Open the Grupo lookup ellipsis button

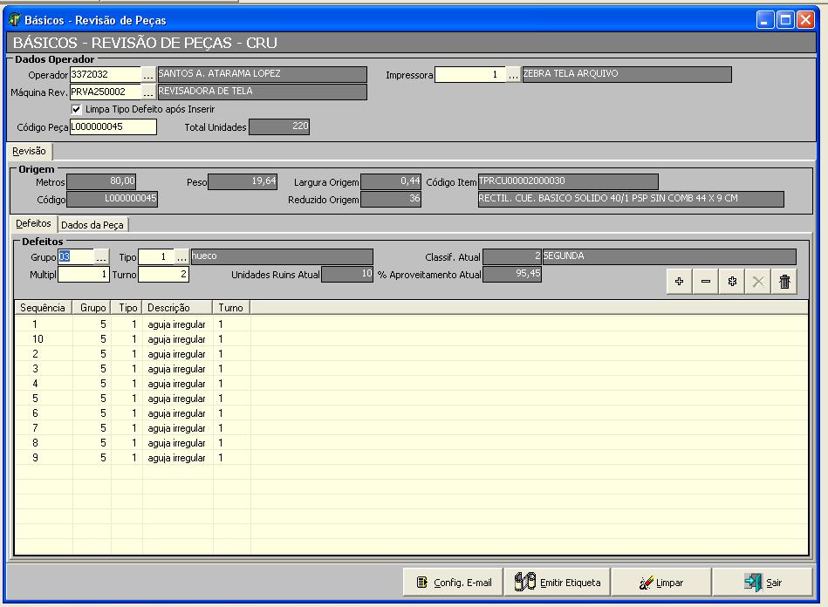click(x=101, y=257)
